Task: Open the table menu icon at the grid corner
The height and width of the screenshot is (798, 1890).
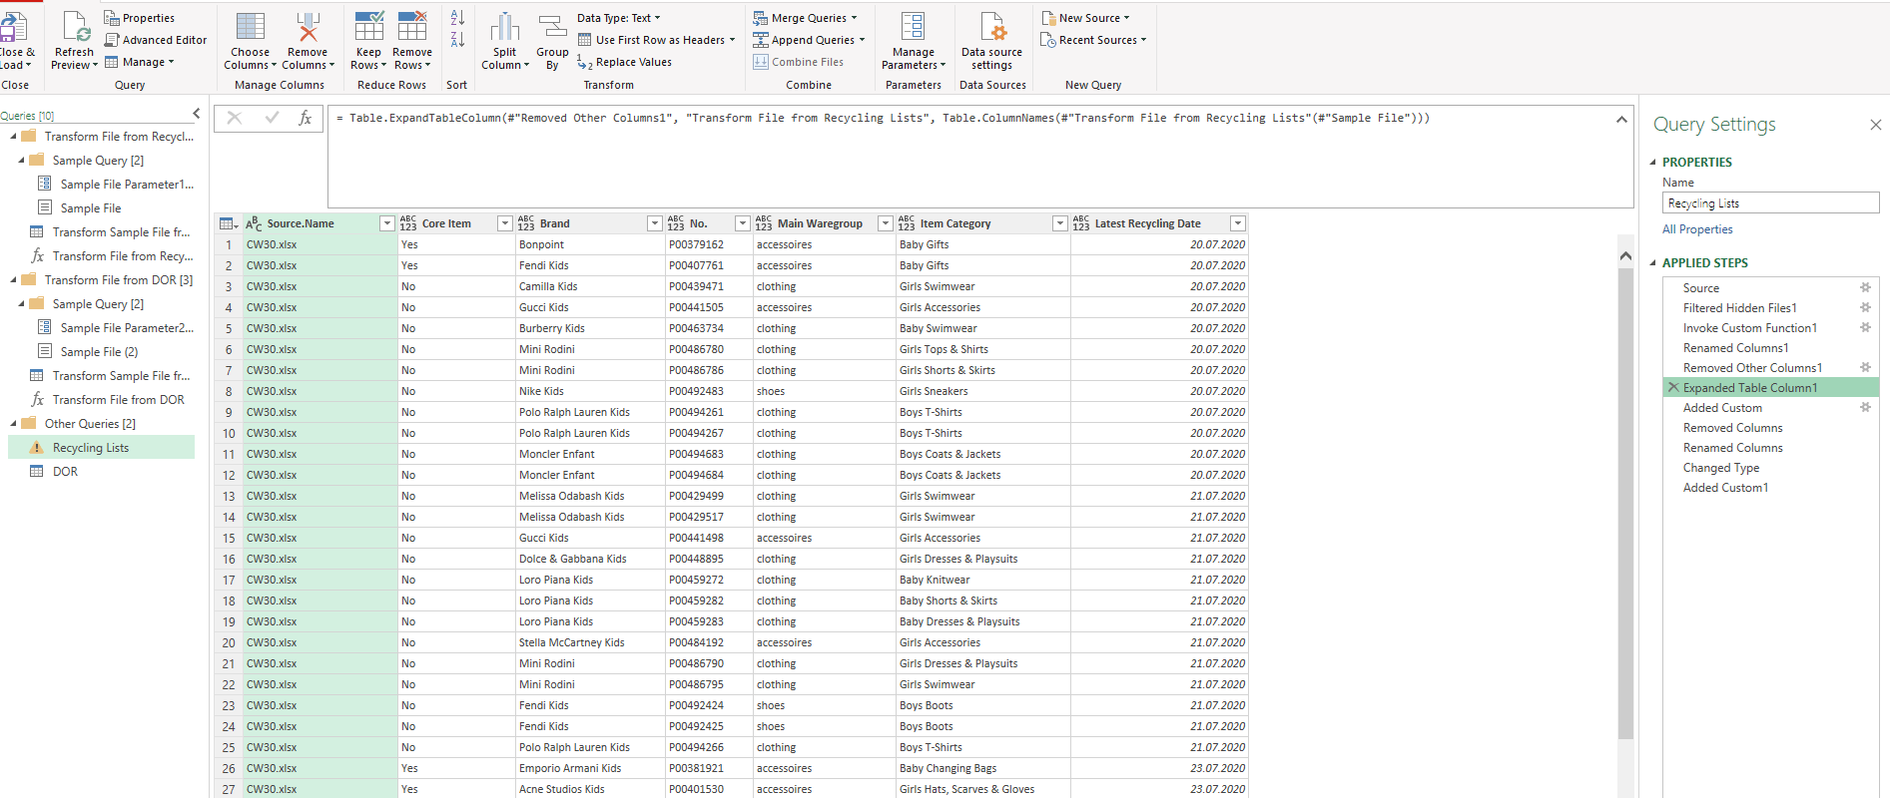Action: pyautogui.click(x=229, y=223)
